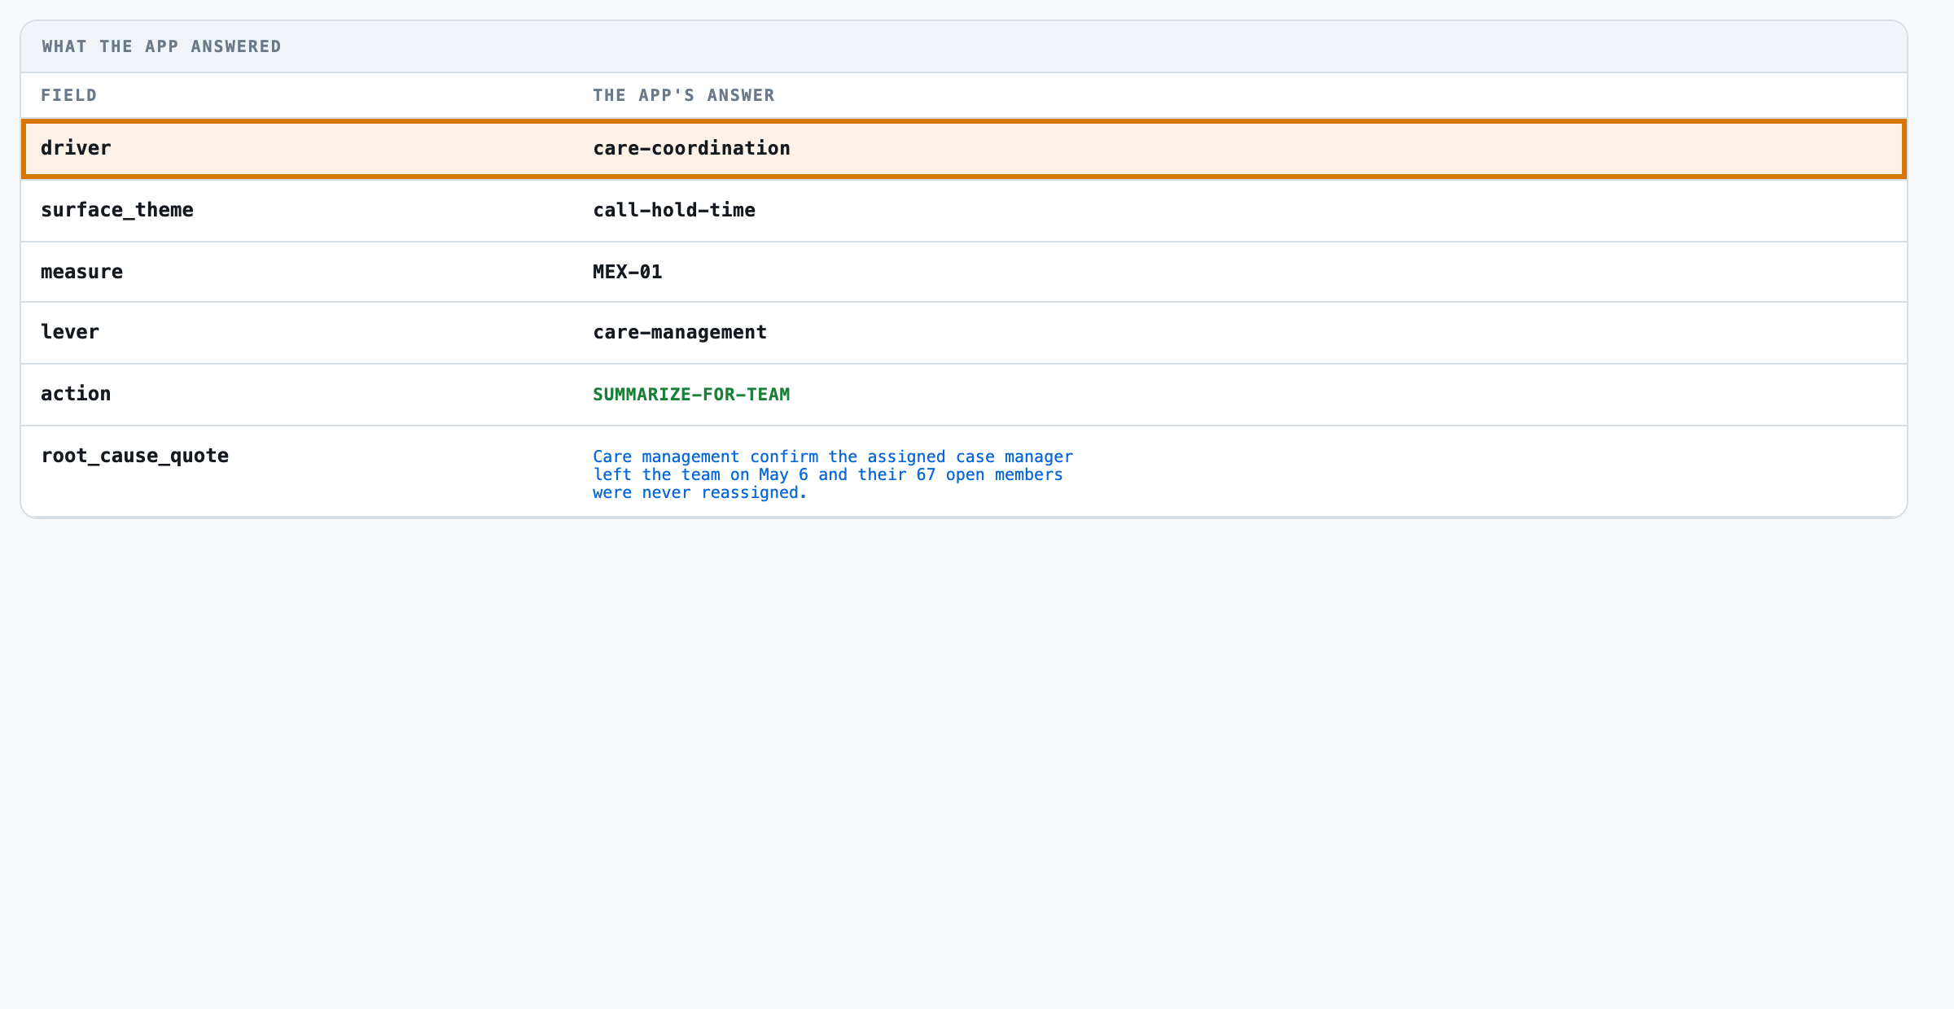Click the 'left the team on May 6' line
Viewport: 1954px width, 1009px height.
pyautogui.click(x=828, y=474)
